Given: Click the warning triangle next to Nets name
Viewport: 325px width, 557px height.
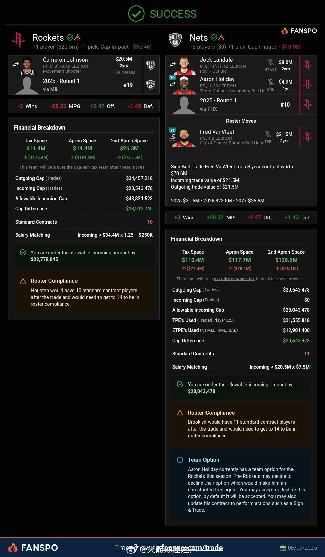Looking at the screenshot, I should click(x=221, y=38).
